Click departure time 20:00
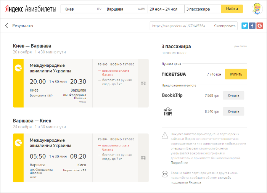The image size is (267, 193). (38, 82)
